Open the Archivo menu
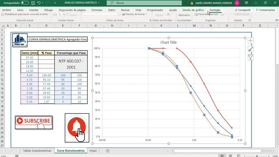279x157 pixels. click(7, 10)
